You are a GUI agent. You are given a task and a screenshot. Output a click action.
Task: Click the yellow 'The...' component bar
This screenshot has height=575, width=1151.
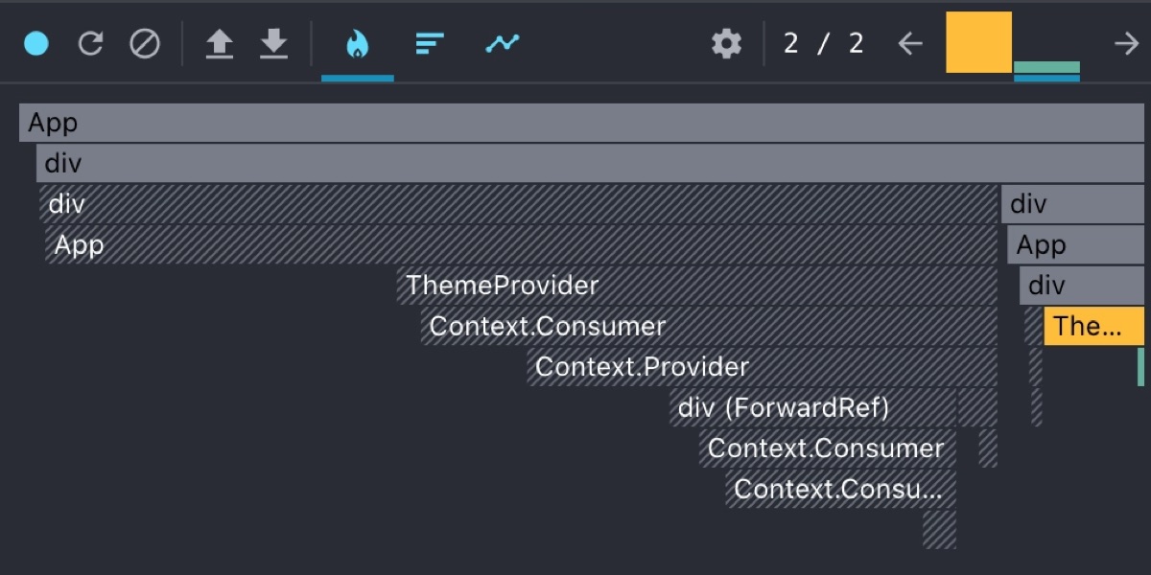click(x=1094, y=326)
